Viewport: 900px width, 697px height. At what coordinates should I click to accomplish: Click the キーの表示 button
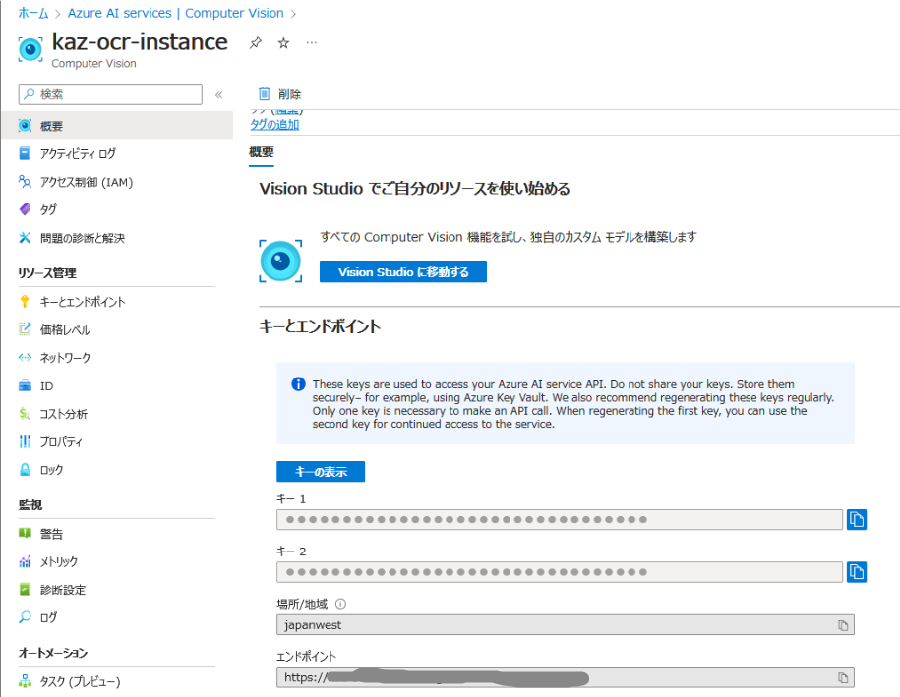click(x=321, y=472)
